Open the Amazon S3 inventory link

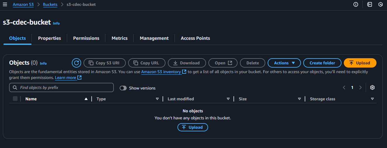[161, 72]
